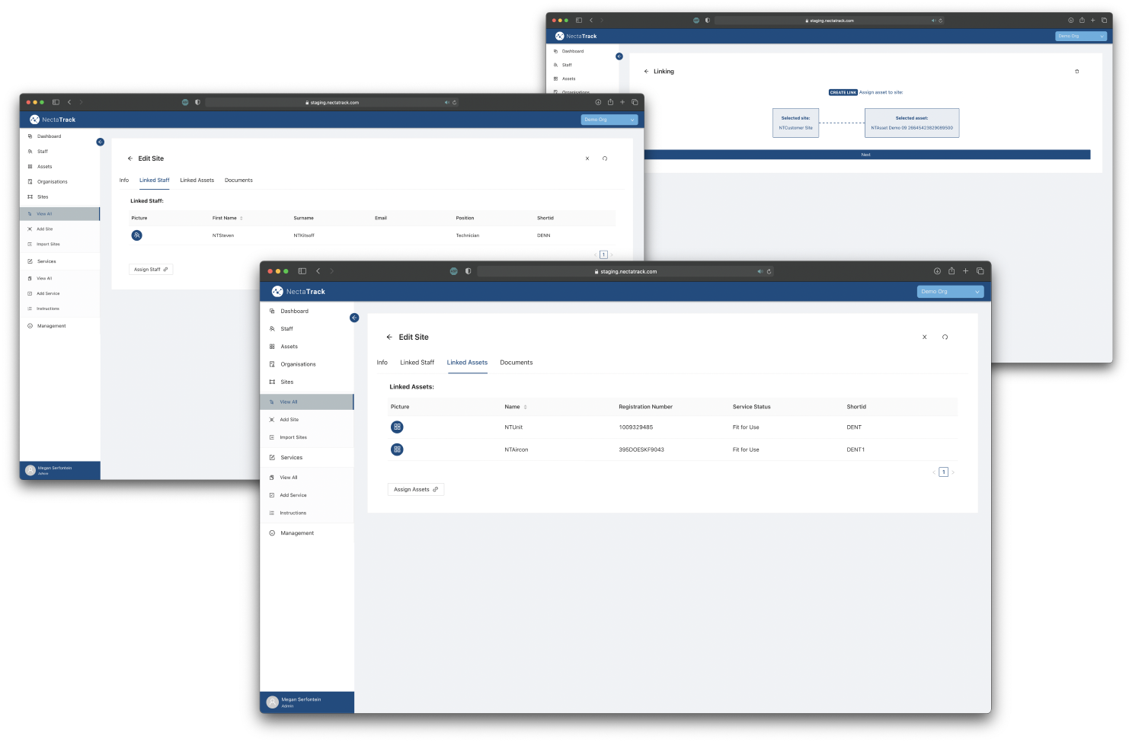Switch to the Documents tab

click(517, 362)
